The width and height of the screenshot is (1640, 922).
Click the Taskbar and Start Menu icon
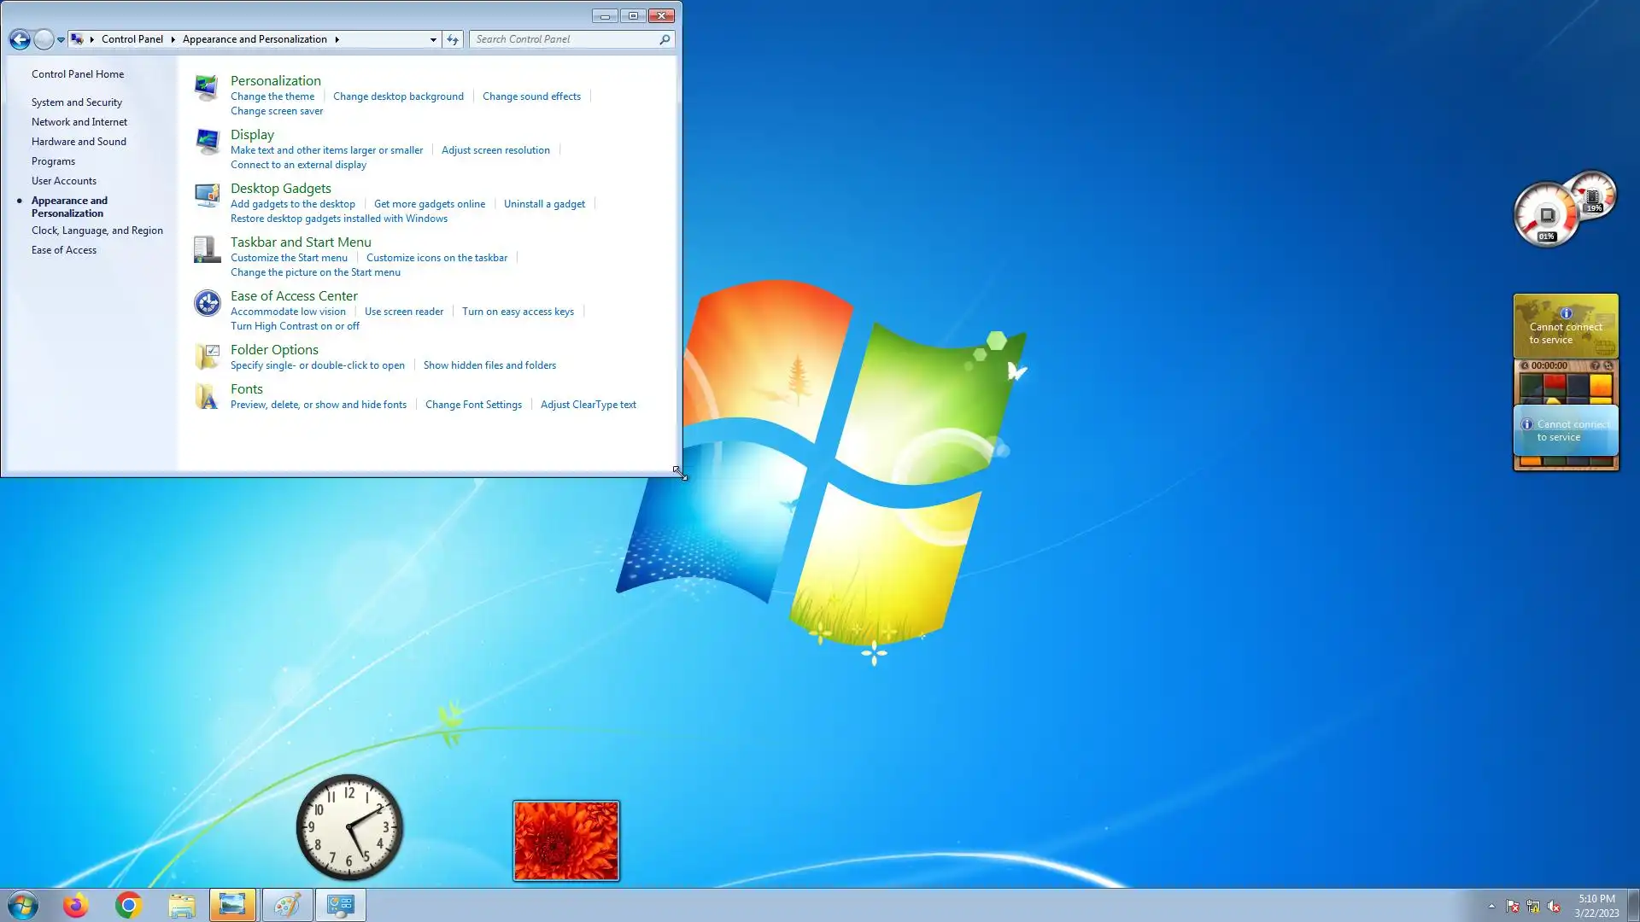(x=206, y=248)
